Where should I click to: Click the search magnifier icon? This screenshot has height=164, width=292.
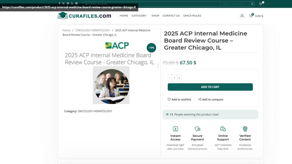252,4
